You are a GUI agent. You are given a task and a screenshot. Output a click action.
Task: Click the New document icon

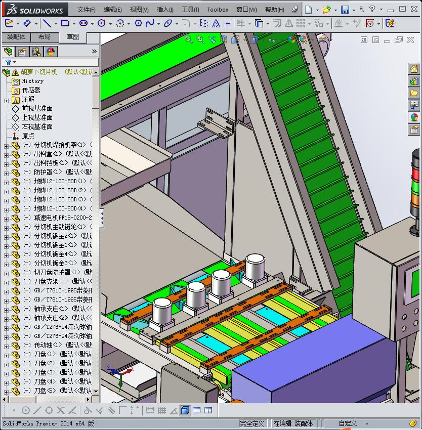[309, 10]
